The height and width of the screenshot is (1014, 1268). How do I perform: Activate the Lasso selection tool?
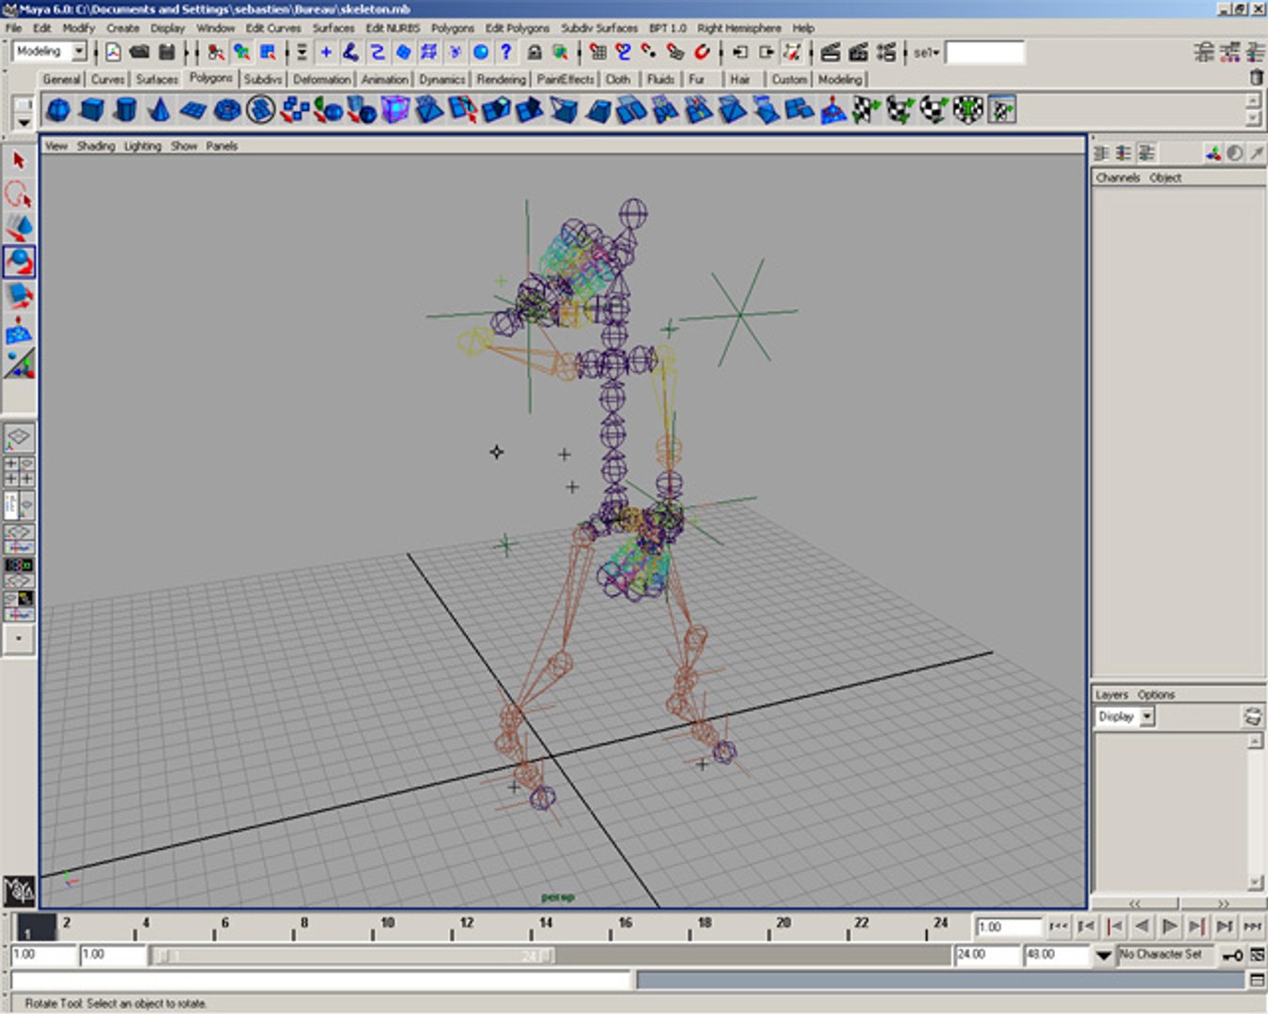click(19, 194)
